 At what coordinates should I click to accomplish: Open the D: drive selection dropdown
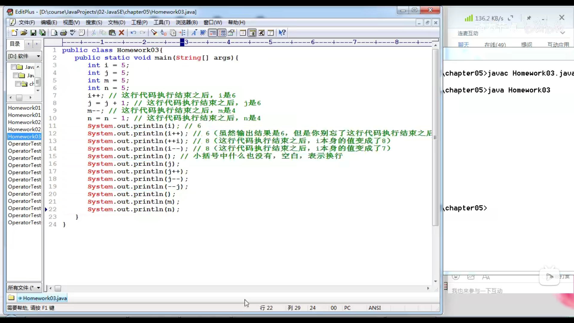(x=38, y=56)
